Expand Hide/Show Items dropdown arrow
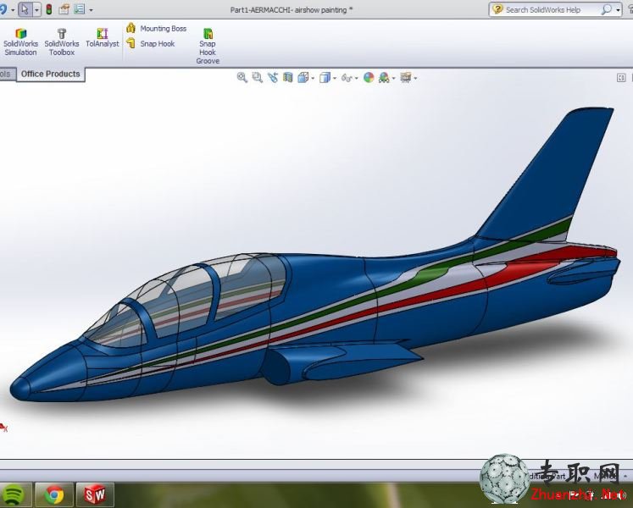Viewport: 633px width, 508px height. pos(356,78)
